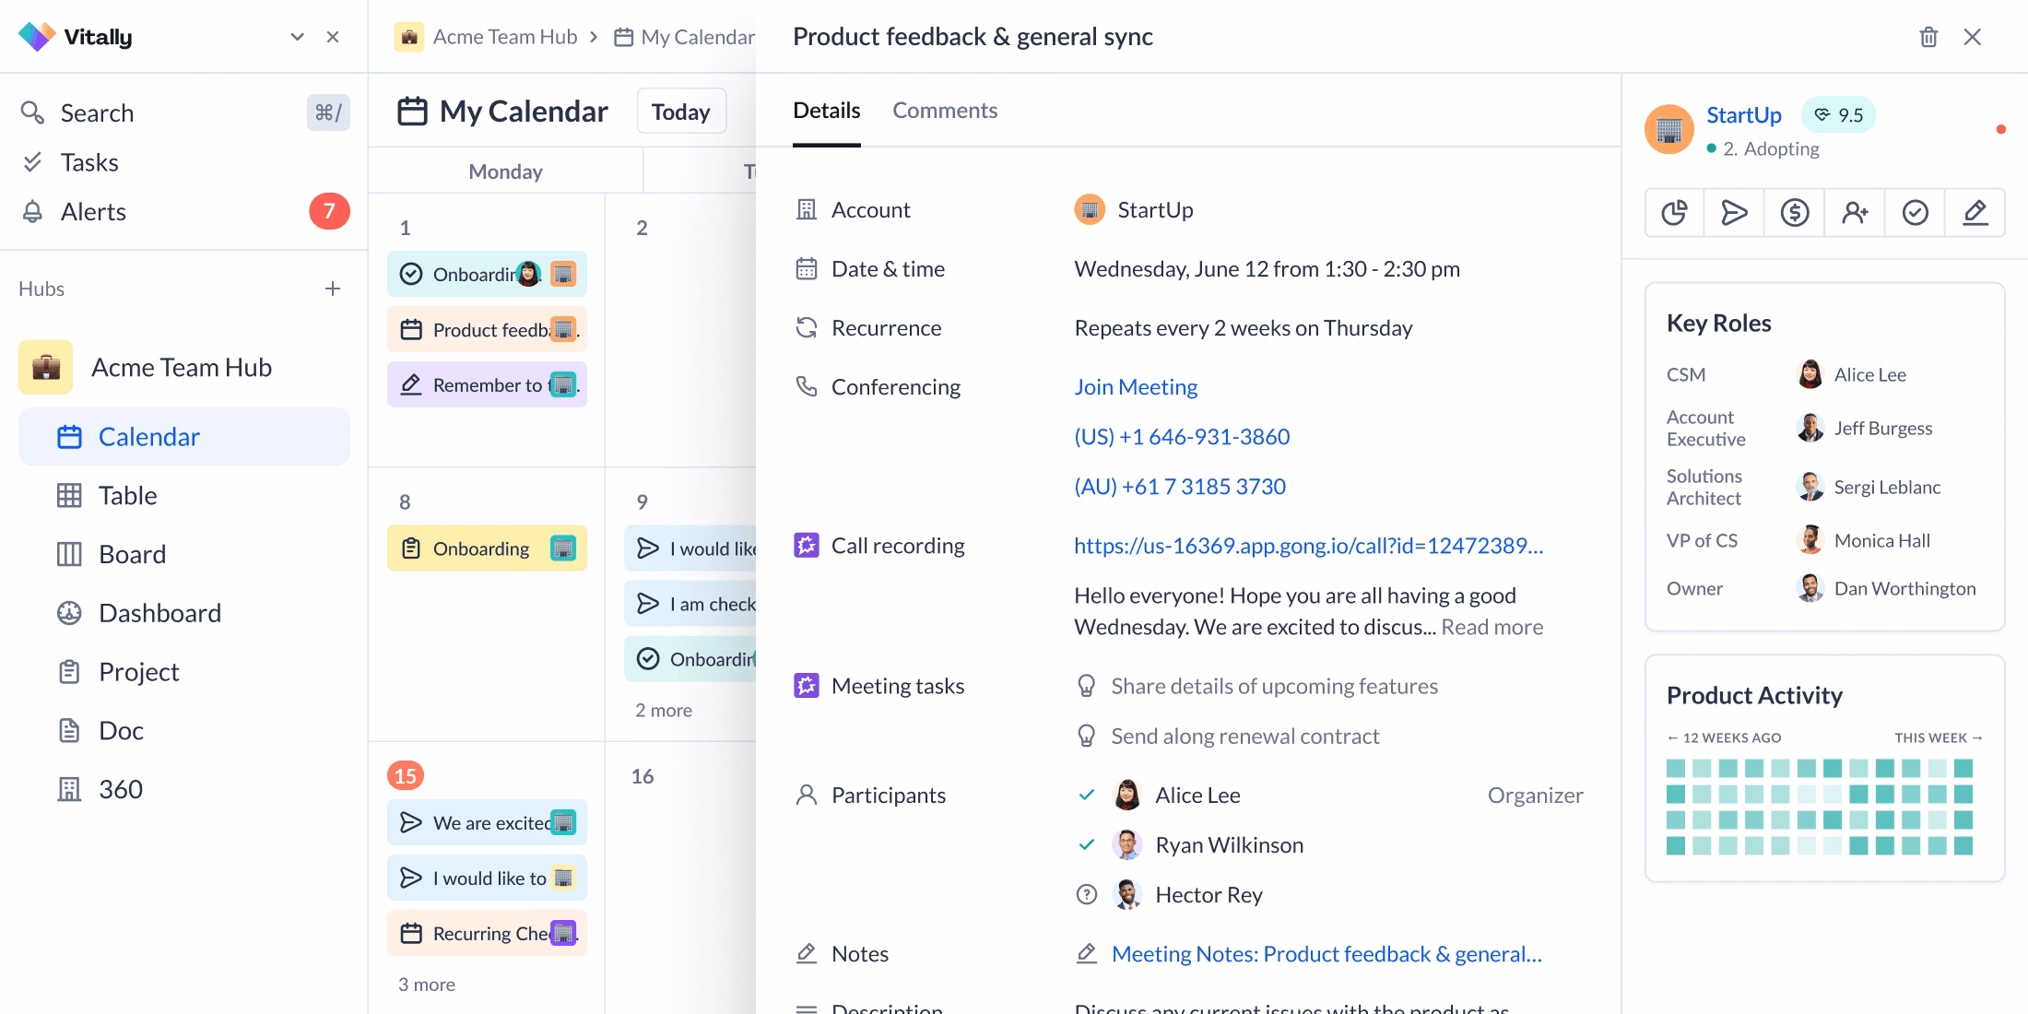Toggle 'Send along renewal contract' task
The image size is (2028, 1014).
(x=1087, y=736)
